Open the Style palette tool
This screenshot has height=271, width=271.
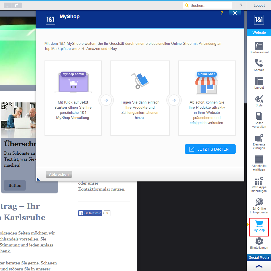[x=259, y=101]
